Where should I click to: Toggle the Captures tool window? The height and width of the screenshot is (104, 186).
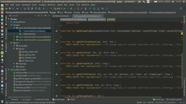tap(6, 47)
